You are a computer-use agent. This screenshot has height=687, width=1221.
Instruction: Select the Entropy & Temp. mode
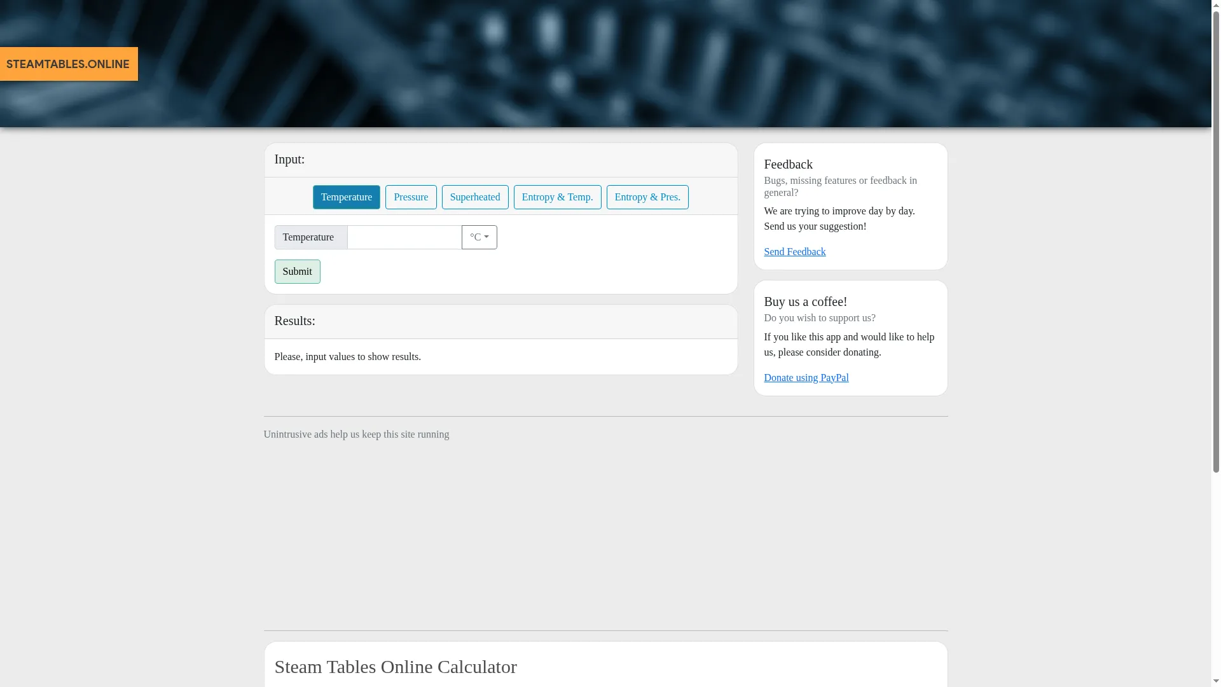coord(557,197)
